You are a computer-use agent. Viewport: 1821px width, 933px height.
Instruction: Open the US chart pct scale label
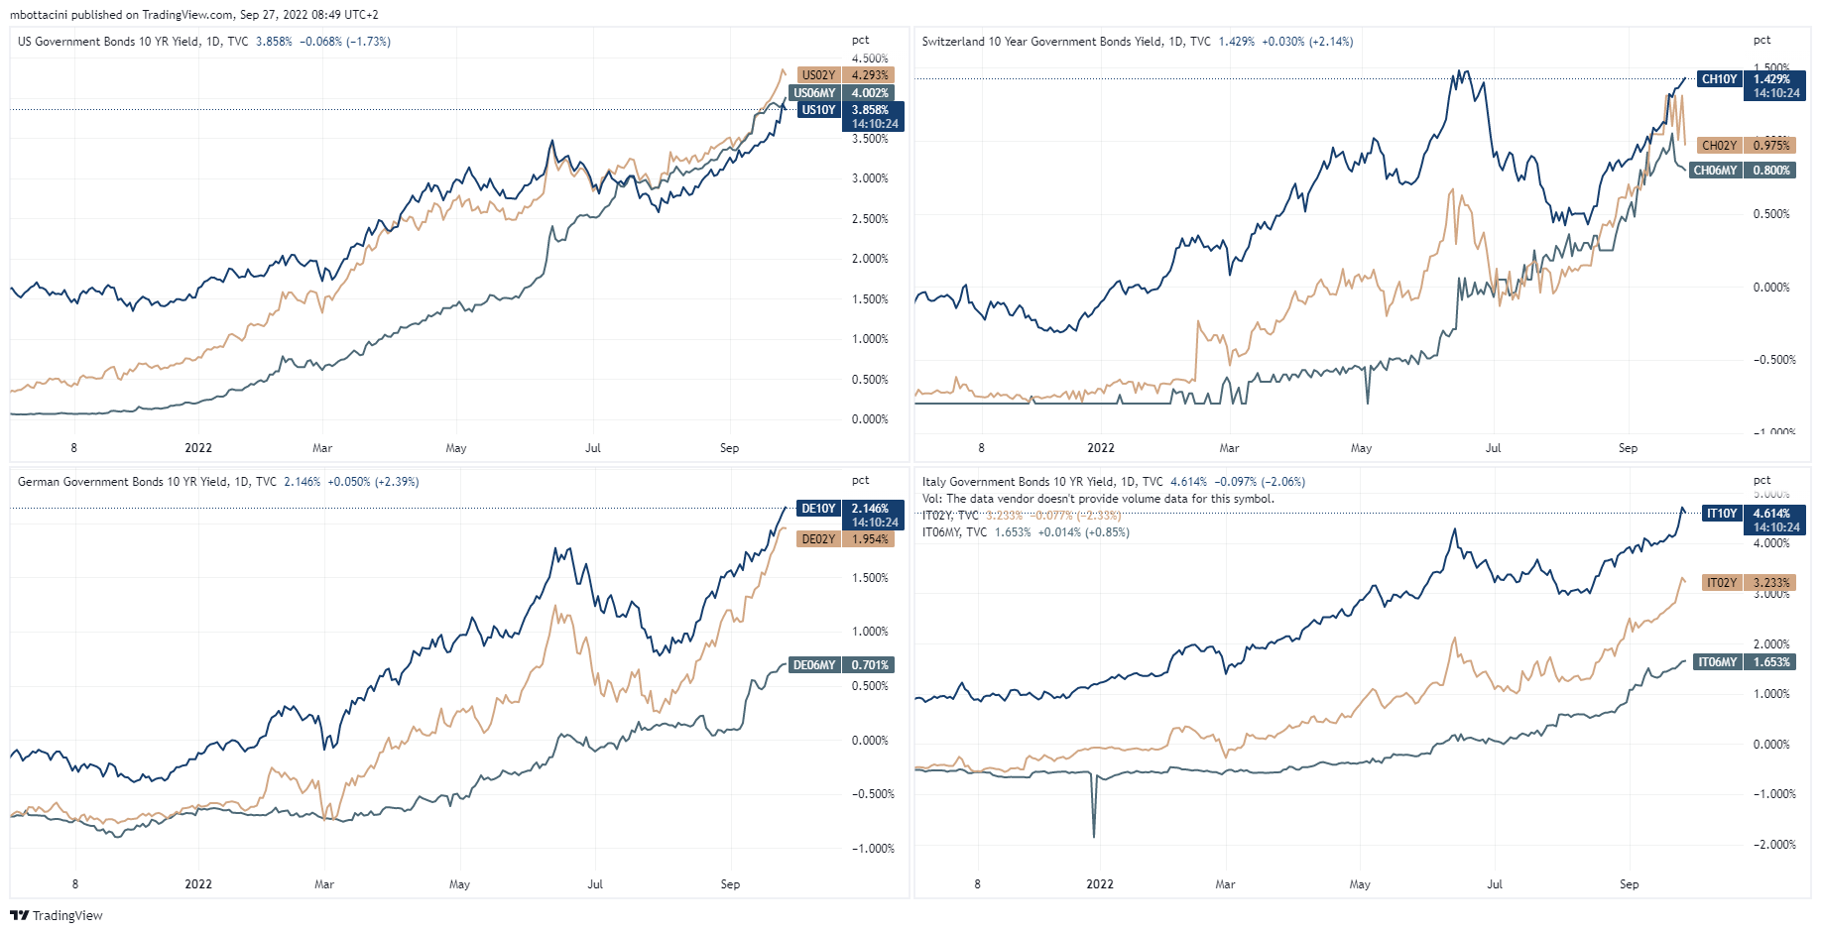[860, 41]
